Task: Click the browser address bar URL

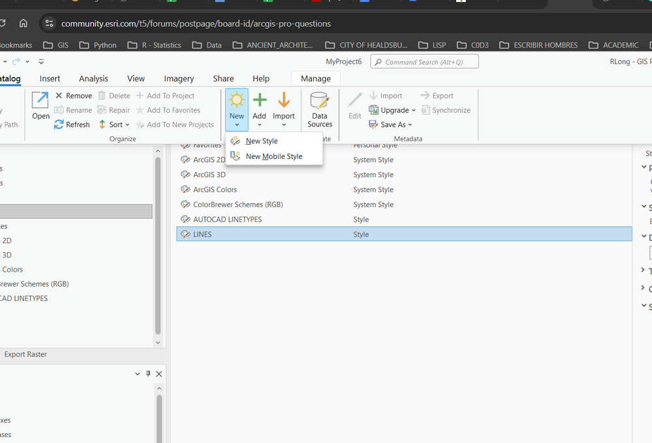Action: coord(196,23)
